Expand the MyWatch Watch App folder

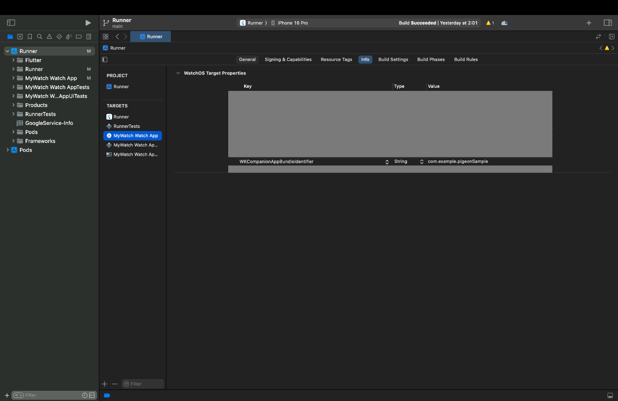click(x=13, y=78)
